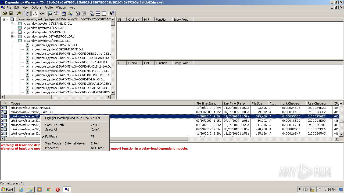344x193 pixels.
Task: Open the Options menu
Action: [x=37, y=8]
